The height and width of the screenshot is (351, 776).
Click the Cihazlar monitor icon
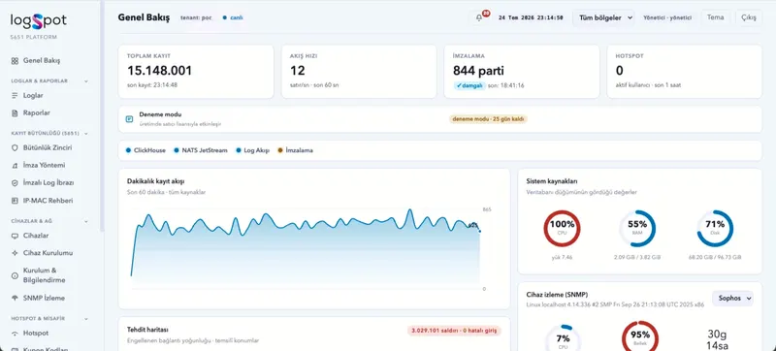pyautogui.click(x=15, y=236)
